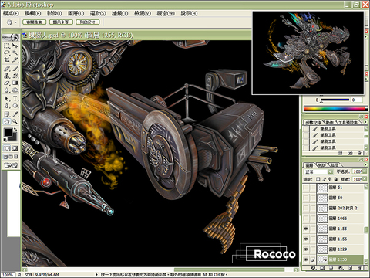Select the Eraser tool
The height and width of the screenshot is (278, 370).
click(7, 83)
